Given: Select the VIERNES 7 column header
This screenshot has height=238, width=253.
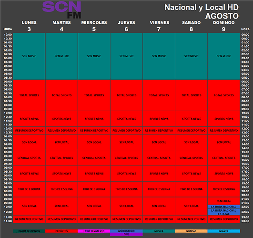Looking at the screenshot, I should (x=160, y=26).
